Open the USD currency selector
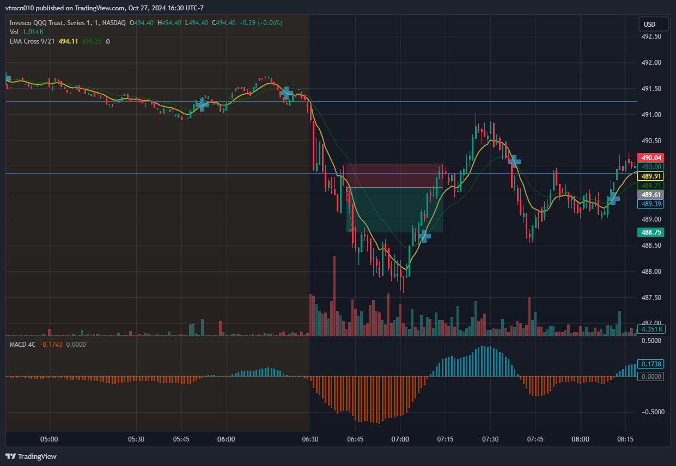The height and width of the screenshot is (466, 676). point(649,24)
